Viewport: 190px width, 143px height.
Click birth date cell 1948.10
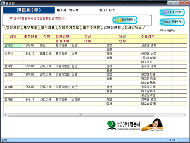click(x=31, y=54)
